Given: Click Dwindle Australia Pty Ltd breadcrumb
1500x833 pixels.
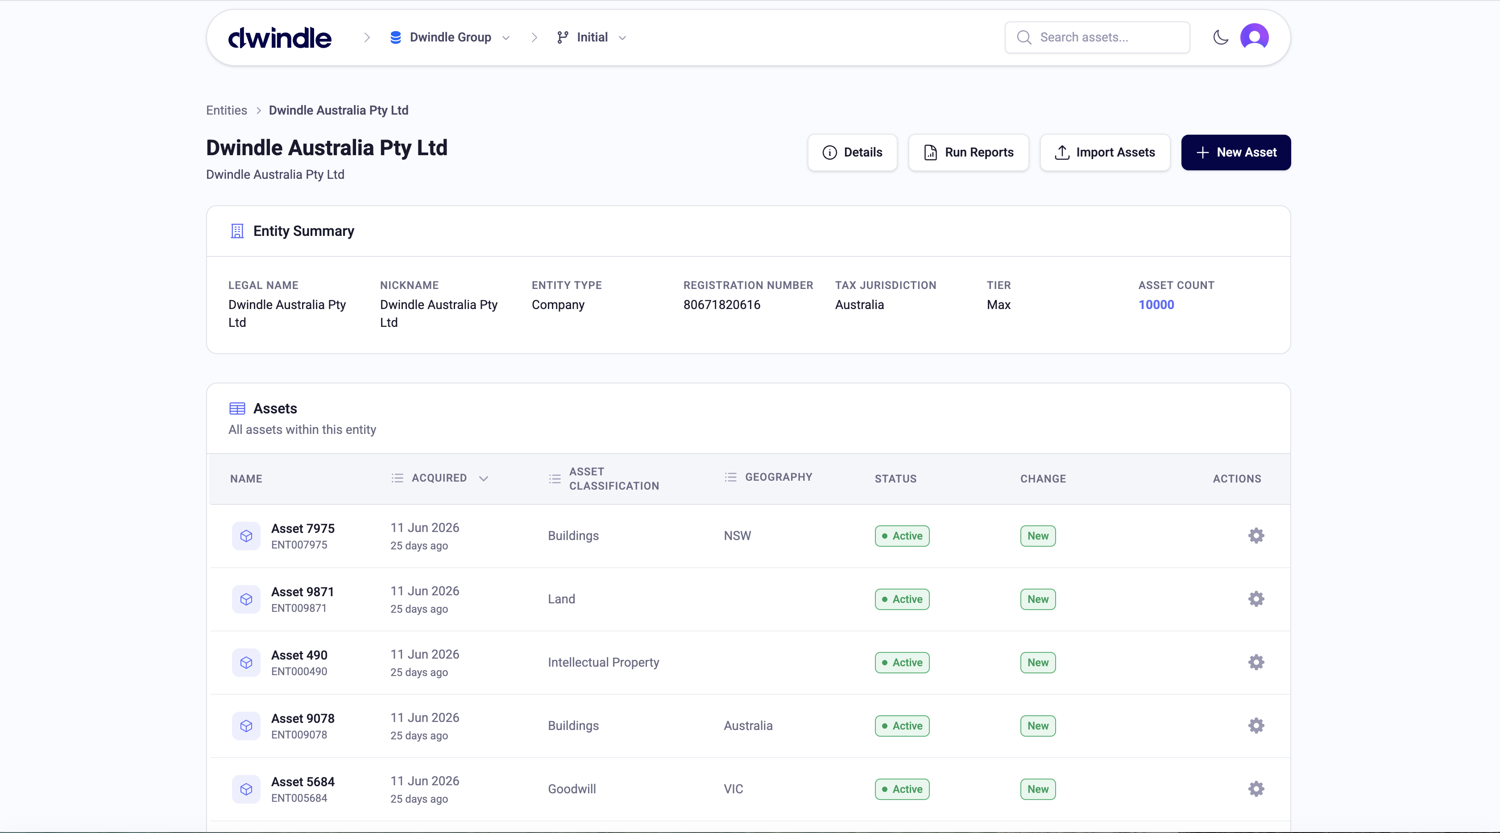Looking at the screenshot, I should click(x=338, y=110).
